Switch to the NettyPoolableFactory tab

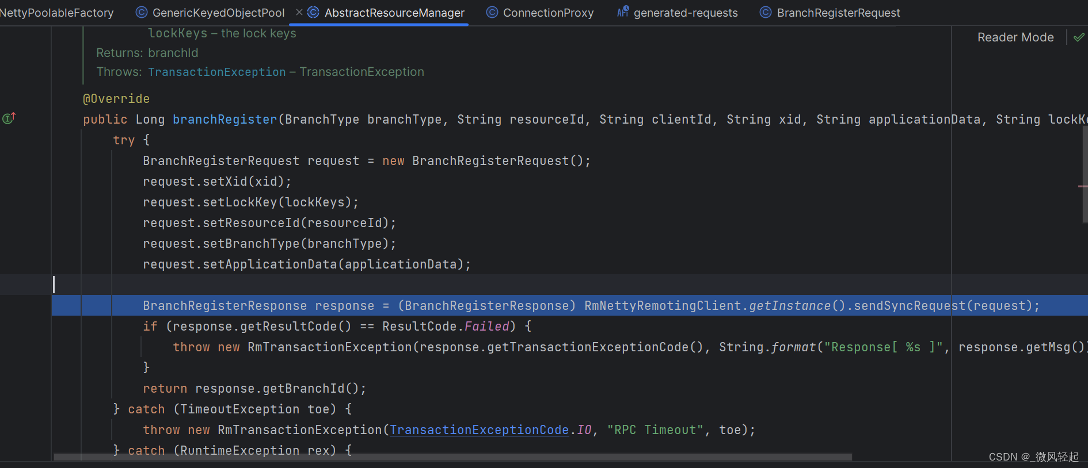coord(56,13)
